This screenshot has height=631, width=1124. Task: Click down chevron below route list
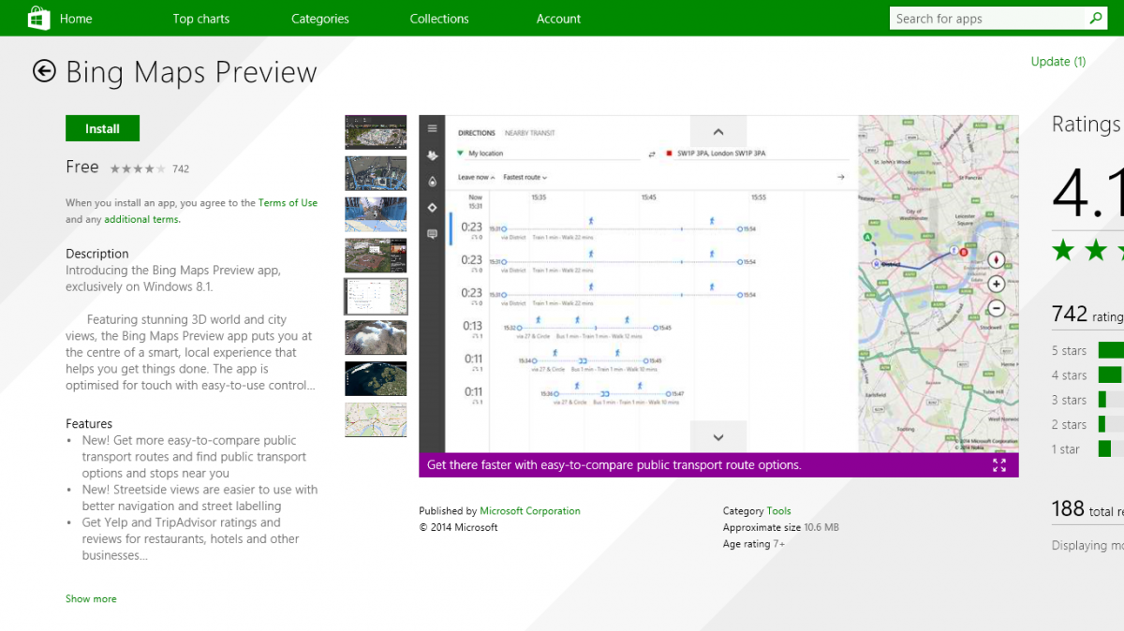(718, 437)
